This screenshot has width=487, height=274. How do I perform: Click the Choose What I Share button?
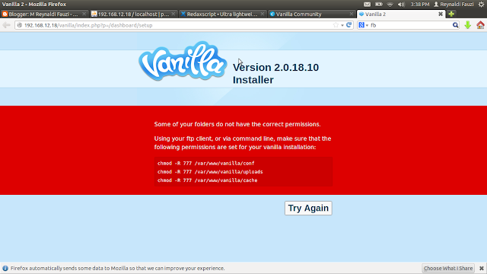point(448,268)
